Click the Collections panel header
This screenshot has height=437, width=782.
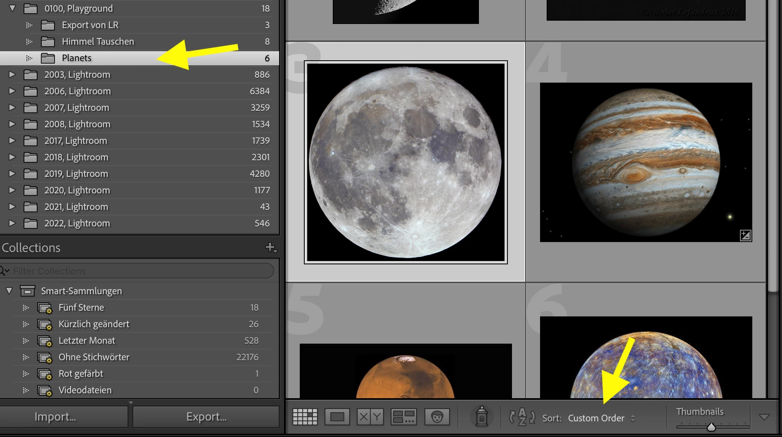pos(140,247)
